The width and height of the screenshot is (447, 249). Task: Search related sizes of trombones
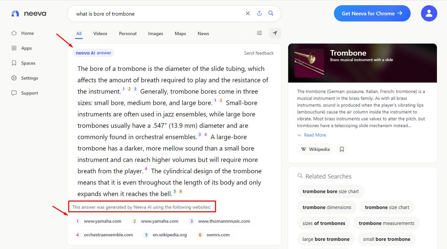tap(324, 223)
